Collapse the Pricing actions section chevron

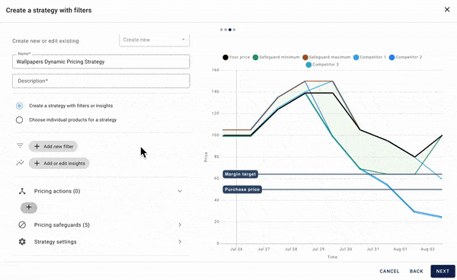tap(180, 191)
